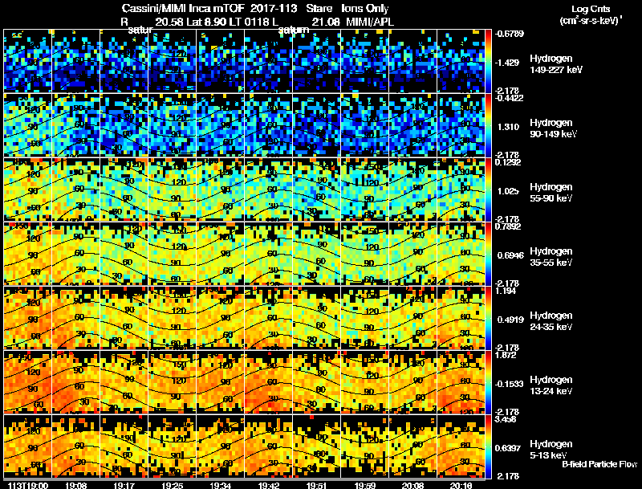This screenshot has height=489, width=642.
Task: Click the '-0.1533' colorbar value
Action: click(510, 384)
